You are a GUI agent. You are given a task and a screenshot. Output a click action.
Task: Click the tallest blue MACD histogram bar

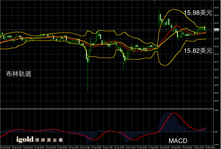click(x=167, y=122)
